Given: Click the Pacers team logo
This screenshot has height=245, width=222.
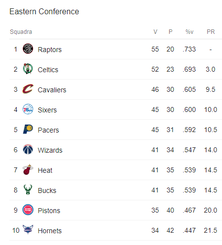Looking at the screenshot, I should (x=28, y=129).
